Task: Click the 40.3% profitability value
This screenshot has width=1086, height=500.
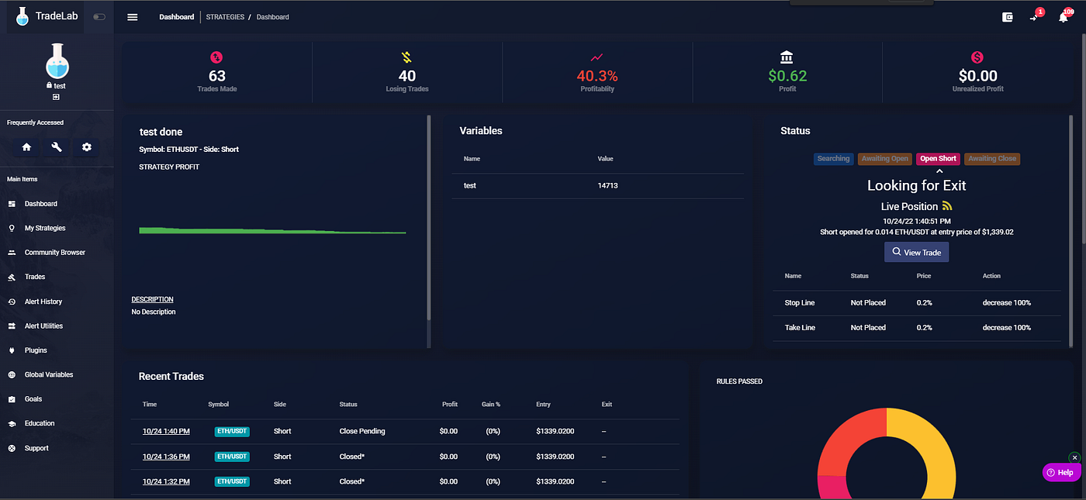Action: (x=597, y=76)
